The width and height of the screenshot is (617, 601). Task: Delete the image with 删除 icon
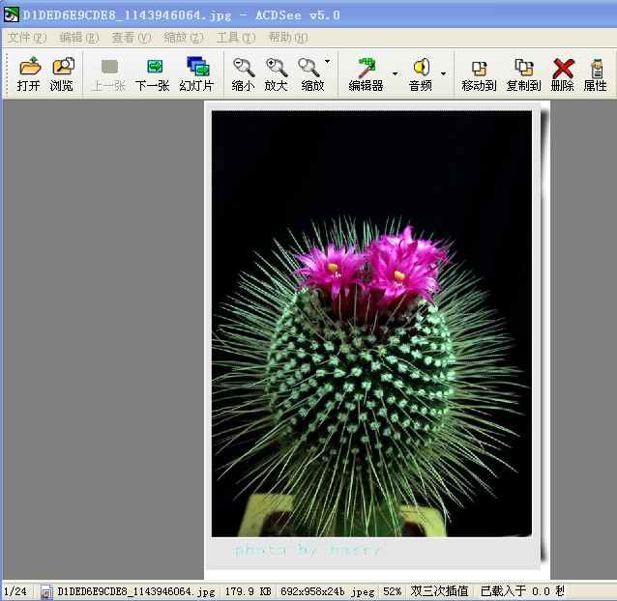pyautogui.click(x=562, y=73)
